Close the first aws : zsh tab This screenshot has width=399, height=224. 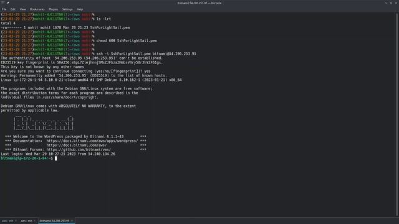click(16, 221)
